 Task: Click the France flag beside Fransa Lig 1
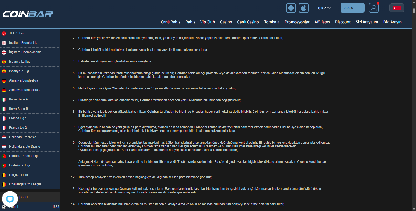coord(4,118)
